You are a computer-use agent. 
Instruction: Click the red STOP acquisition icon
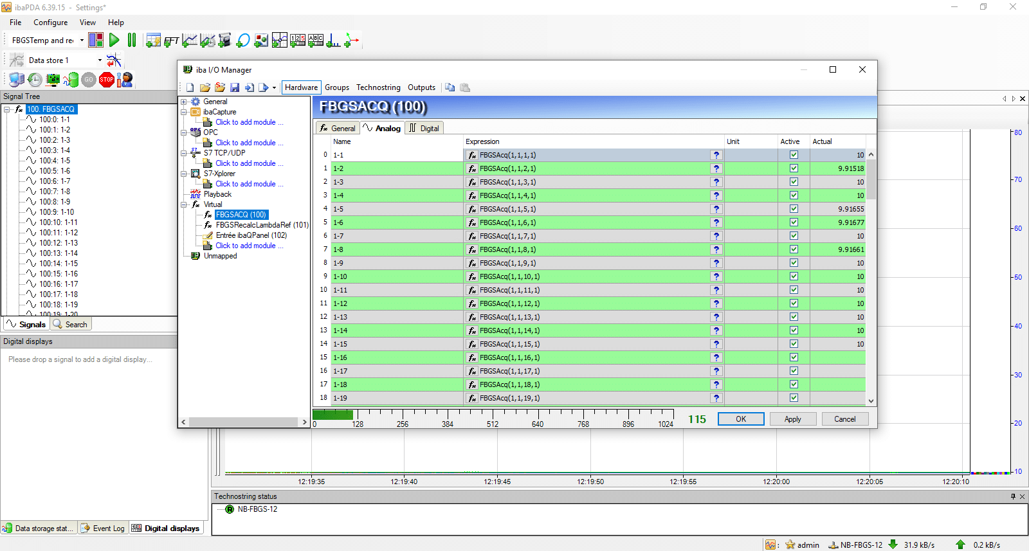[x=107, y=79]
